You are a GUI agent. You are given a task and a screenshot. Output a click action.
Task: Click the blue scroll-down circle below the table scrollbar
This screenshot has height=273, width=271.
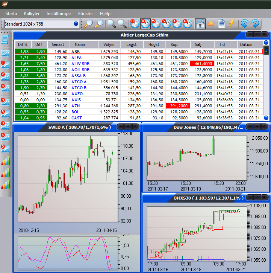click(x=266, y=118)
